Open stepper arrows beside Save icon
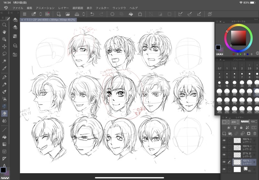This screenshot has height=180, width=259. (84, 14)
